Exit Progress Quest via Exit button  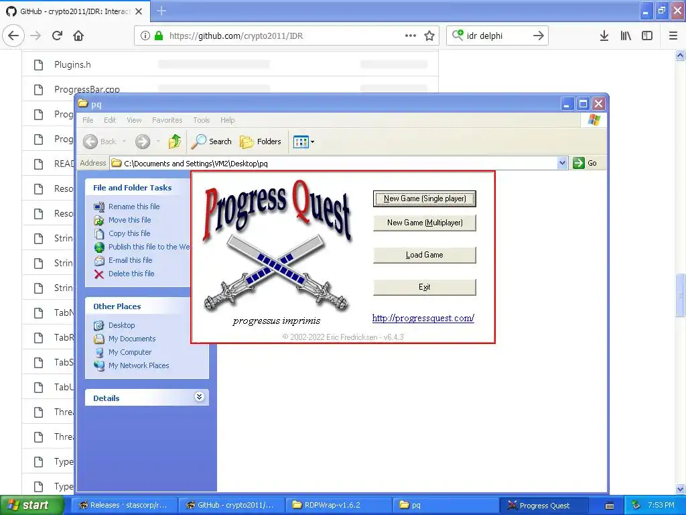point(424,287)
